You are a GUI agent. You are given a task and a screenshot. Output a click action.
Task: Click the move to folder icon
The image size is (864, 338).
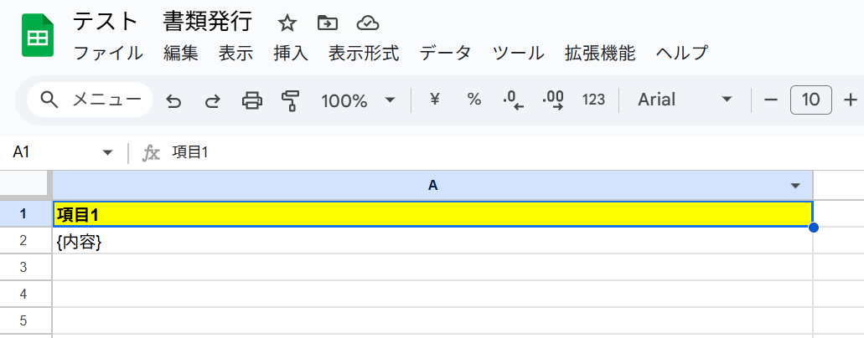tap(328, 23)
